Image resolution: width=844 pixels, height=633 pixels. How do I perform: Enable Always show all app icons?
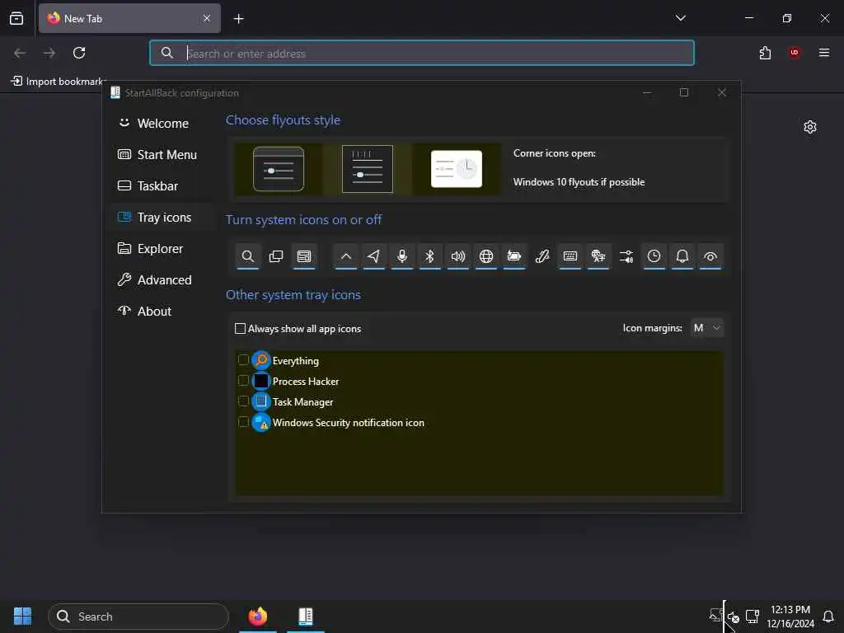240,328
